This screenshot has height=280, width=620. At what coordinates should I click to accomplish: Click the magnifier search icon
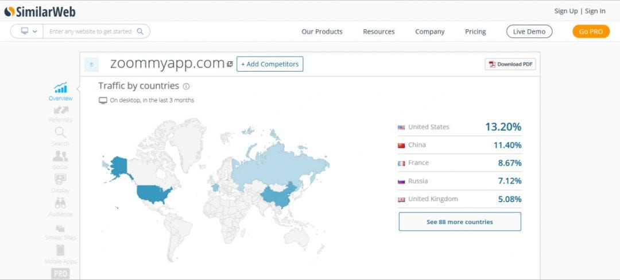pyautogui.click(x=140, y=31)
